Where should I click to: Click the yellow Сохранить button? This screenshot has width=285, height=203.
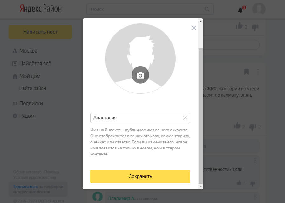140,176
